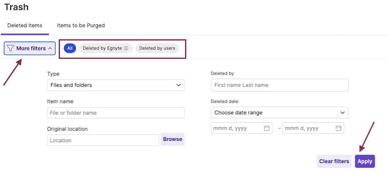Click the end date text field
The height and width of the screenshot is (179, 387).
pyautogui.click(x=307, y=128)
